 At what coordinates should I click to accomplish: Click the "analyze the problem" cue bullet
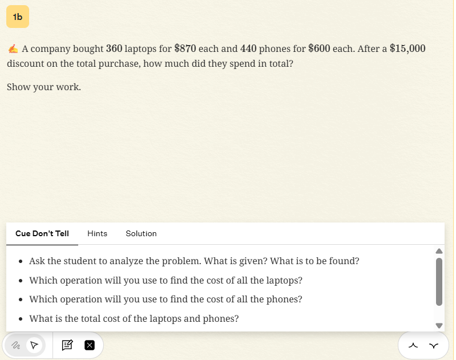[194, 261]
